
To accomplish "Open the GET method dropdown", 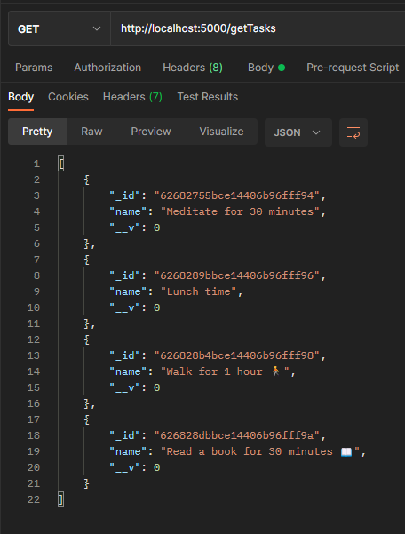I will (x=60, y=28).
